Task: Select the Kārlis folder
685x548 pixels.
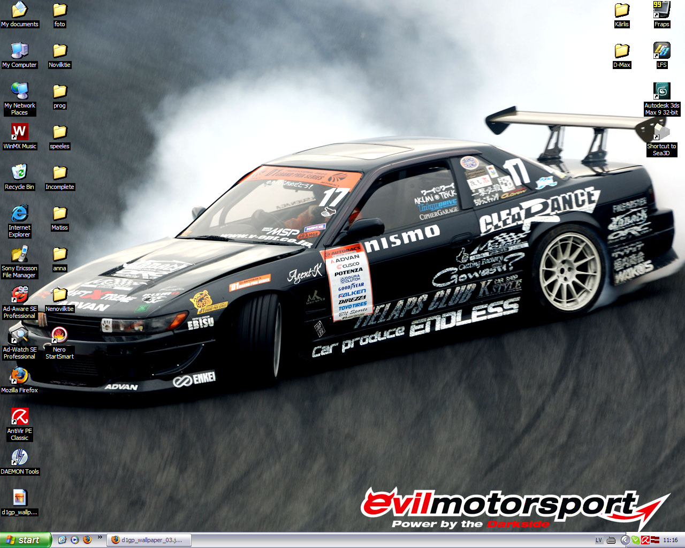Action: (622, 14)
